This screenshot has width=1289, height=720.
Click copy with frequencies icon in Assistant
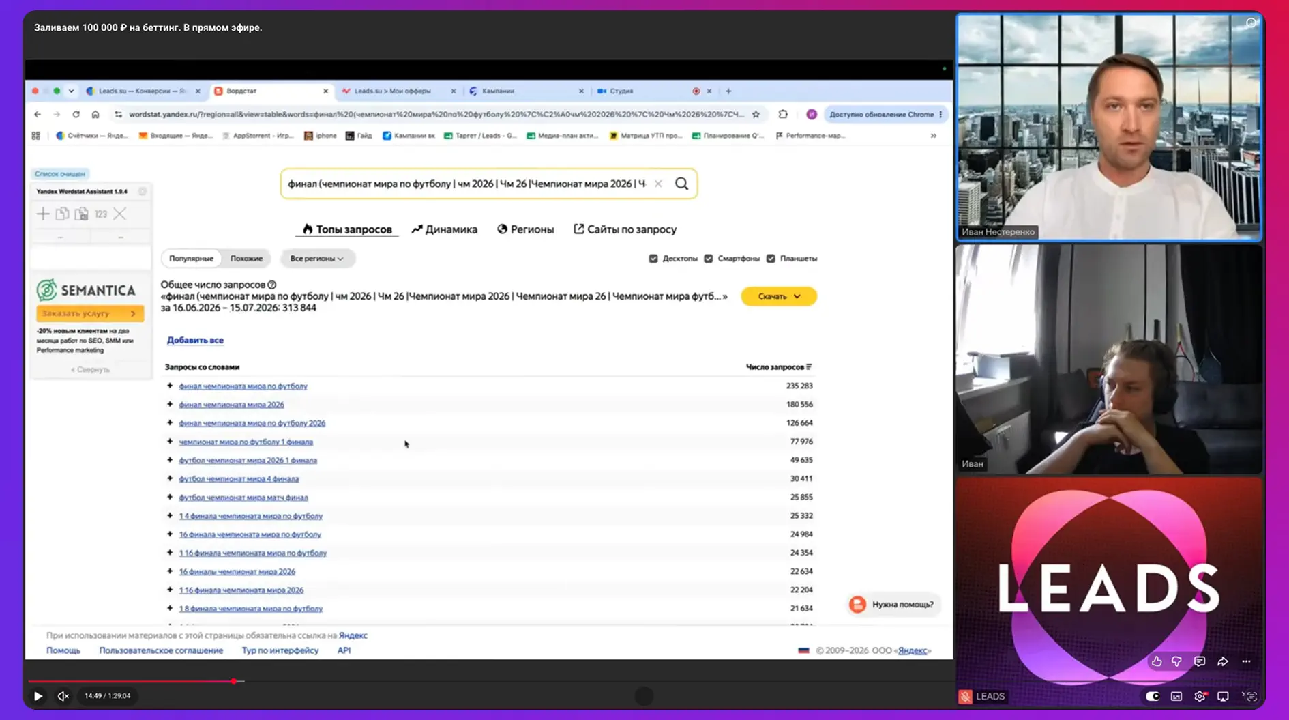click(81, 214)
